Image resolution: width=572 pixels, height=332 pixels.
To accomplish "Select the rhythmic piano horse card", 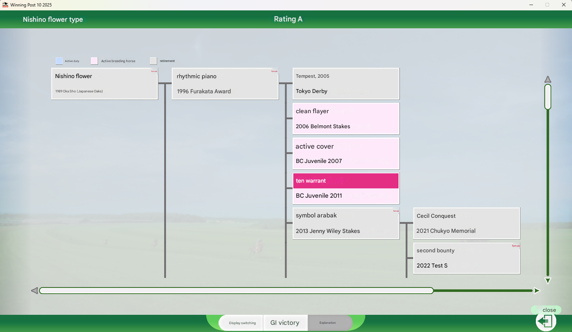I will [x=225, y=84].
